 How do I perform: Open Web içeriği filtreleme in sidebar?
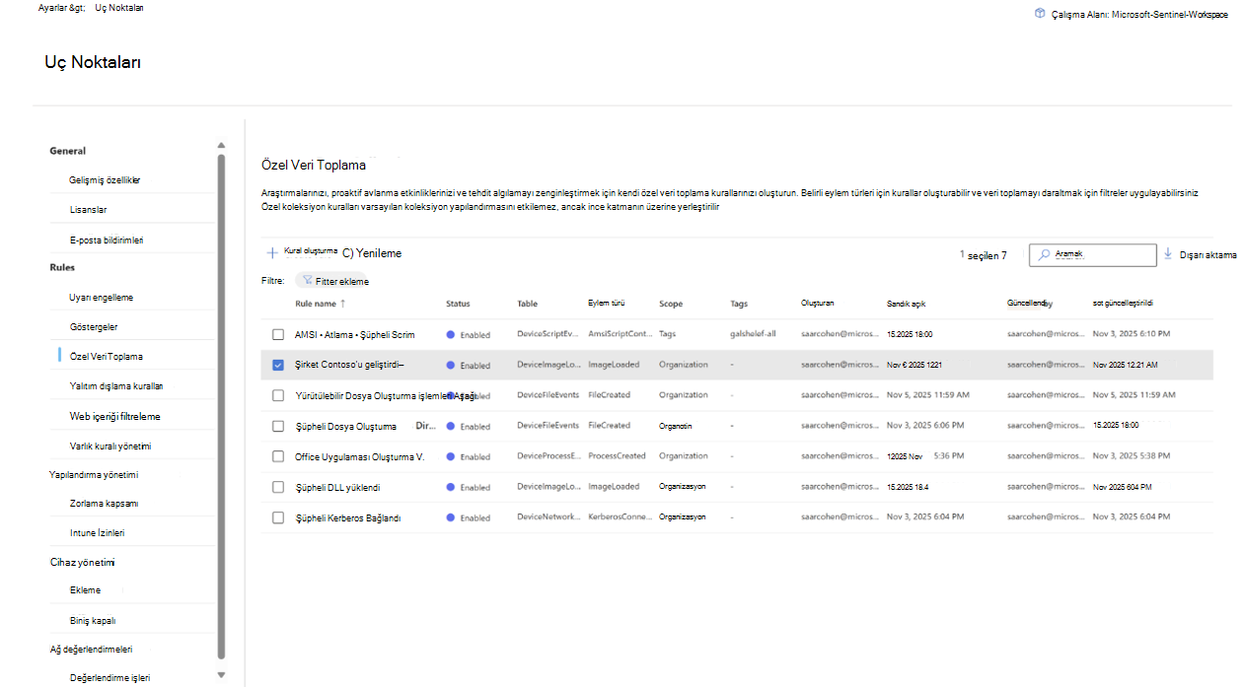point(114,416)
